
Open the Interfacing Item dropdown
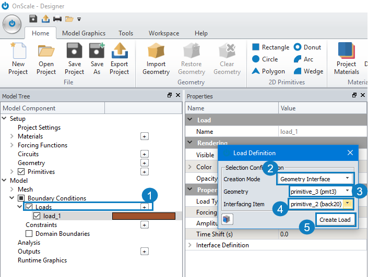point(320,204)
